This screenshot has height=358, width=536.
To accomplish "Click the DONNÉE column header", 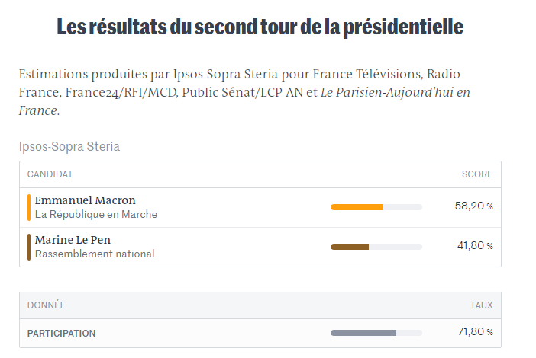I will (x=47, y=305).
